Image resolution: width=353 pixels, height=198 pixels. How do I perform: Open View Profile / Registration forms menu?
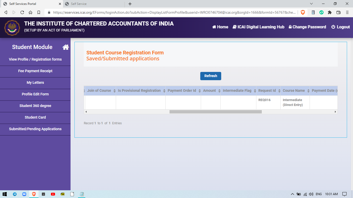point(35,59)
